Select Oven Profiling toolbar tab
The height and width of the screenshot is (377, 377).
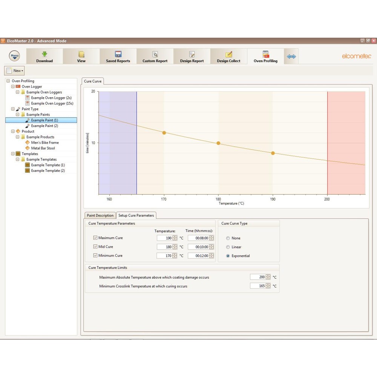tap(265, 57)
